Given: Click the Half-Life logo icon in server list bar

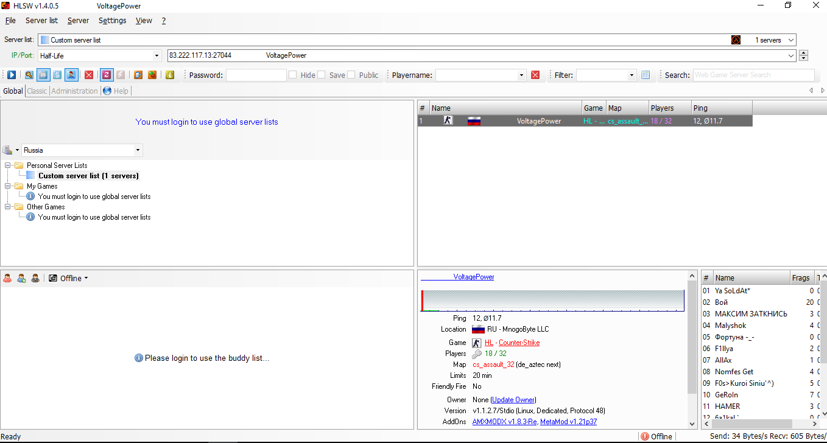Looking at the screenshot, I should click(x=736, y=40).
